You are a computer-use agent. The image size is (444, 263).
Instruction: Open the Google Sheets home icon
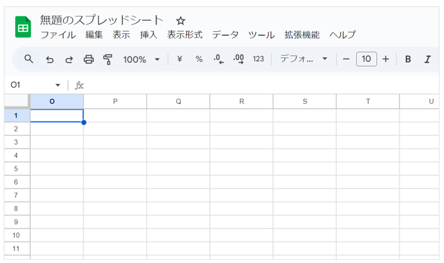tap(23, 27)
